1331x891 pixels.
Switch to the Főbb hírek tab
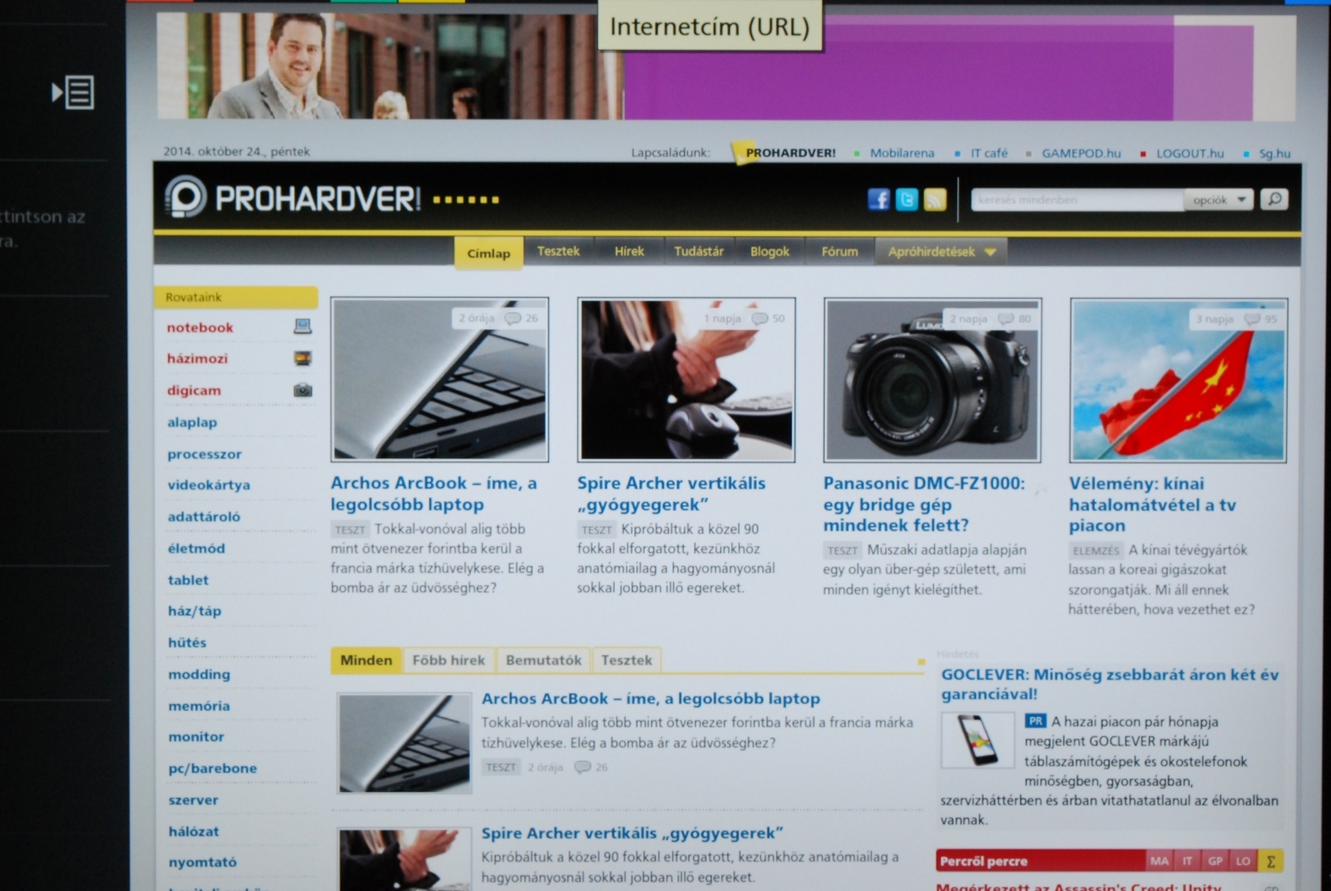448,661
